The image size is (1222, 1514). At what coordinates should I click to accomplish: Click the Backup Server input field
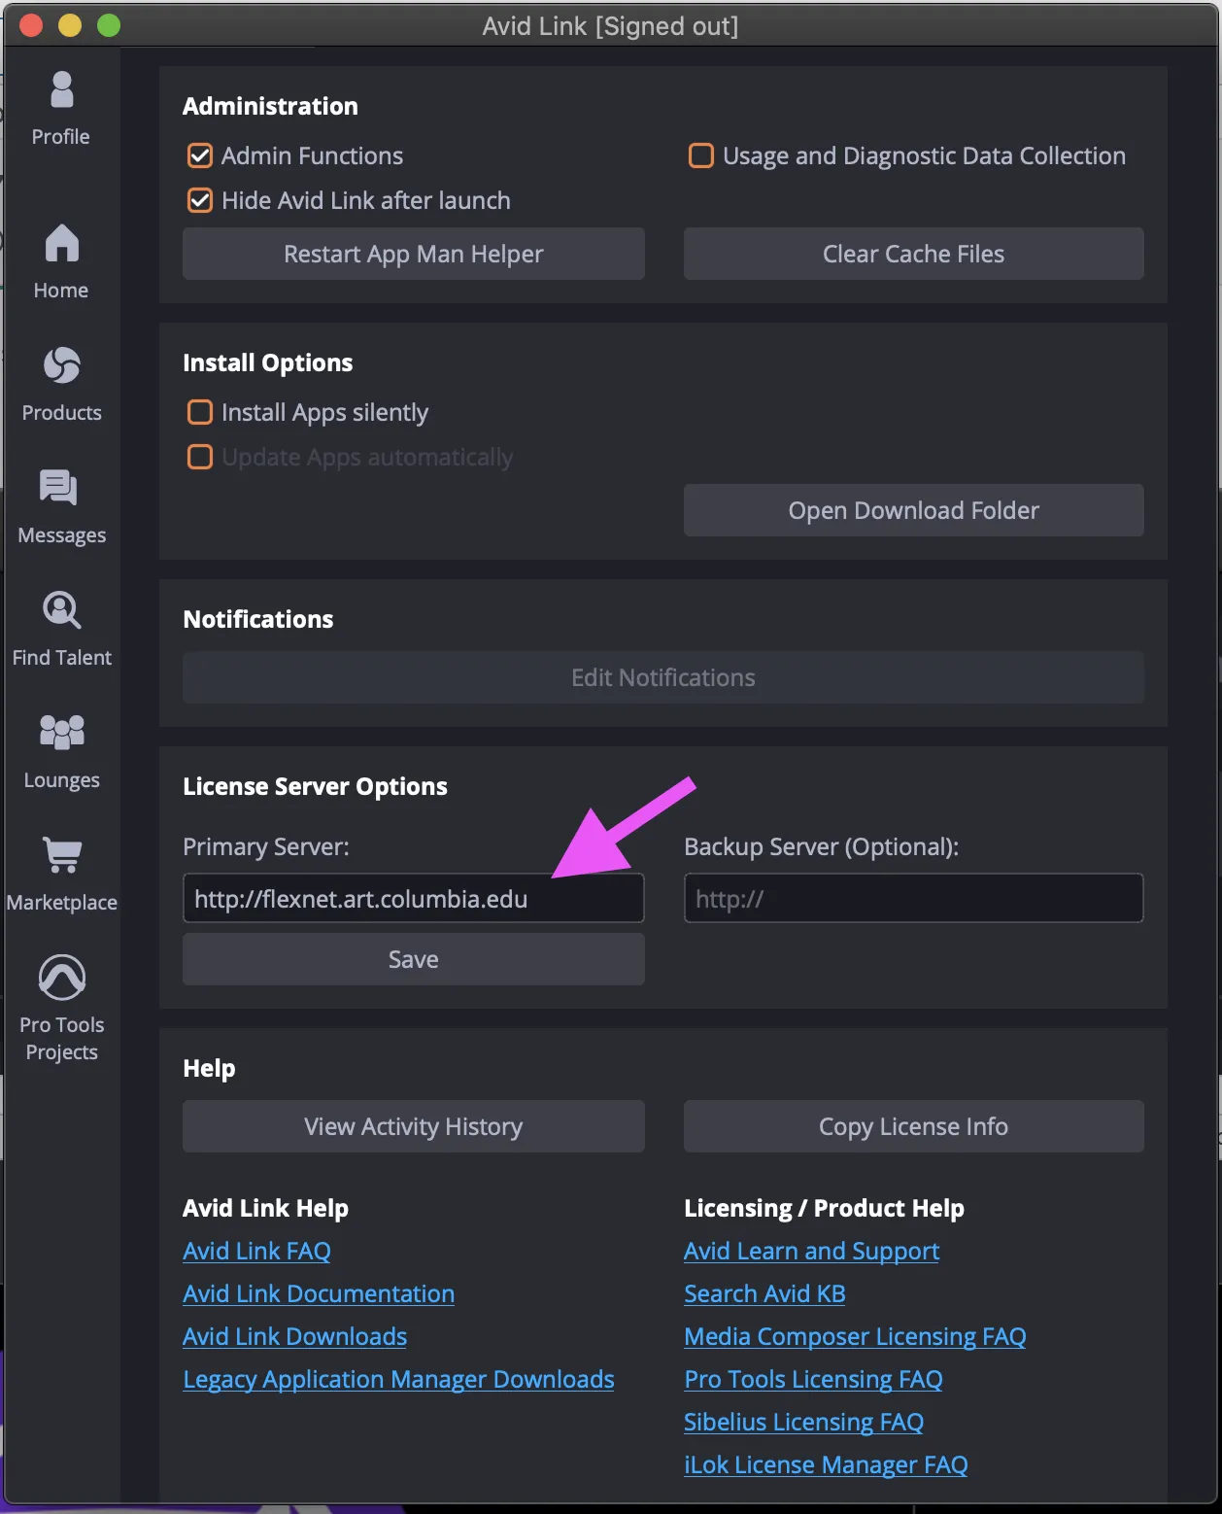[x=914, y=898]
